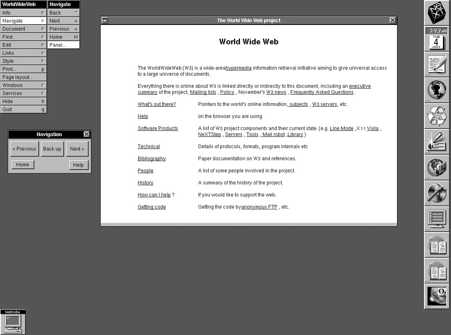451x335 pixels.
Task: Follow the Mailing lists link
Action: (x=203, y=92)
